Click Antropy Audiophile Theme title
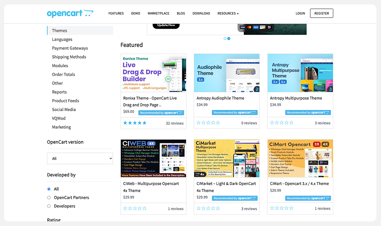This screenshot has width=381, height=226. [x=220, y=98]
